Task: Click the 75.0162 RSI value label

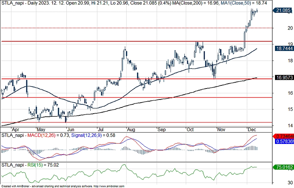Action: [283, 167]
